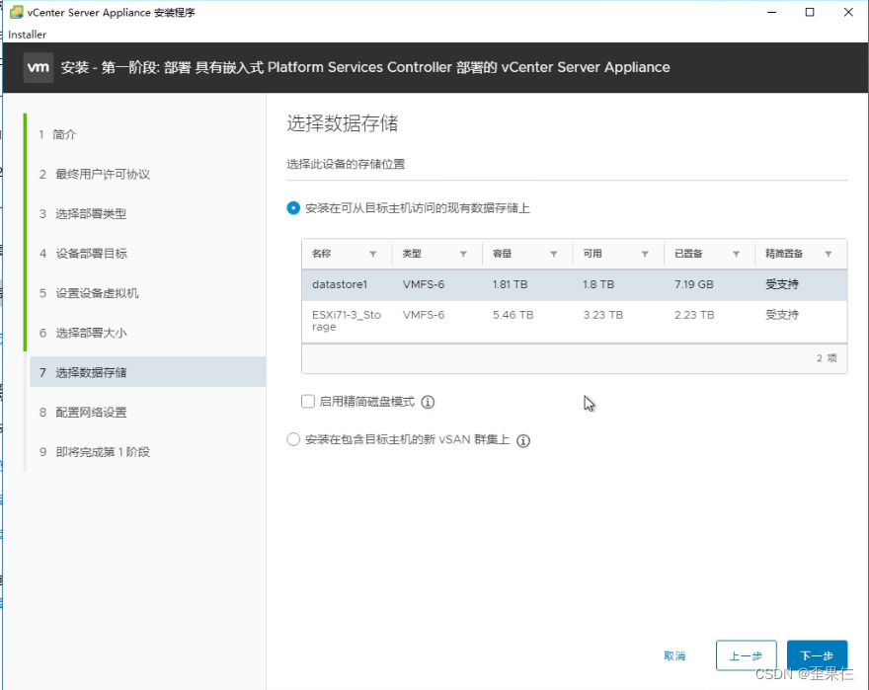Go to step 2 最终用户许可协议
The height and width of the screenshot is (690, 869).
tap(95, 175)
